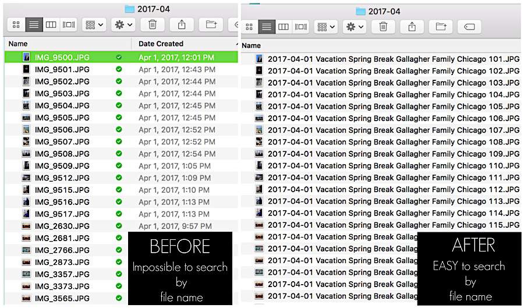
Task: Create a new folder in the BEFORE window
Action: (x=211, y=25)
